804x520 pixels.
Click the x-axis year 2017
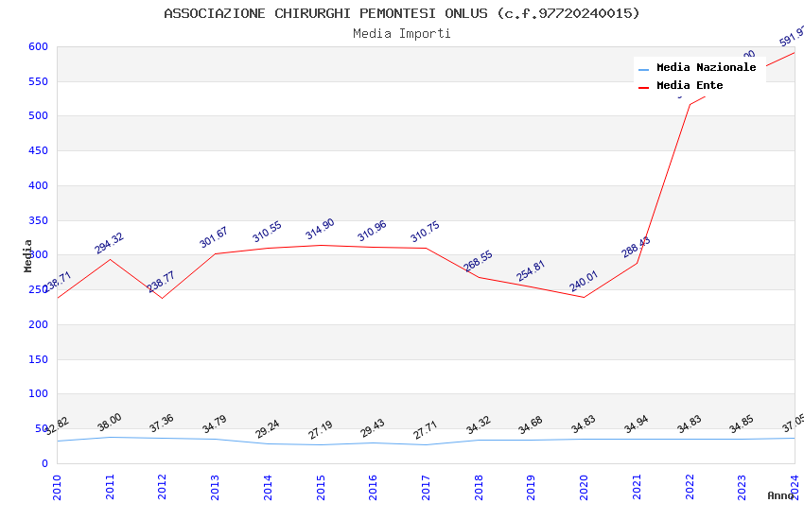tap(426, 487)
